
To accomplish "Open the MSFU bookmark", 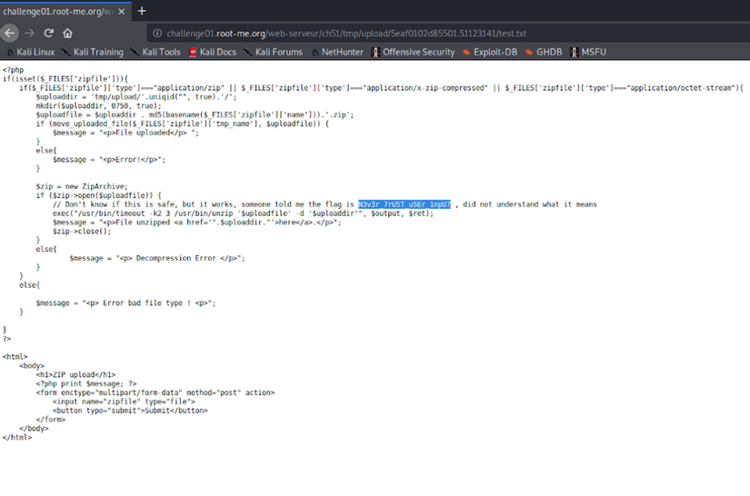I will tap(588, 52).
